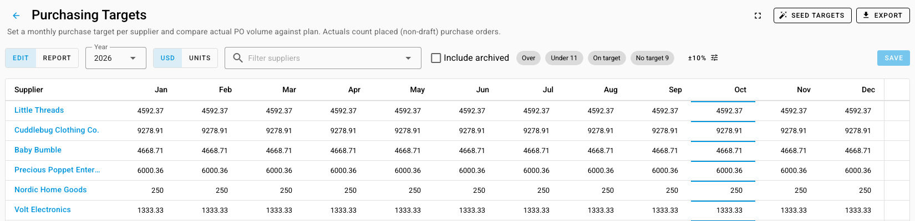Screen dimensions: 915x221
Task: Edit Little Threads Jan target 4592.37
Action: 150,111
